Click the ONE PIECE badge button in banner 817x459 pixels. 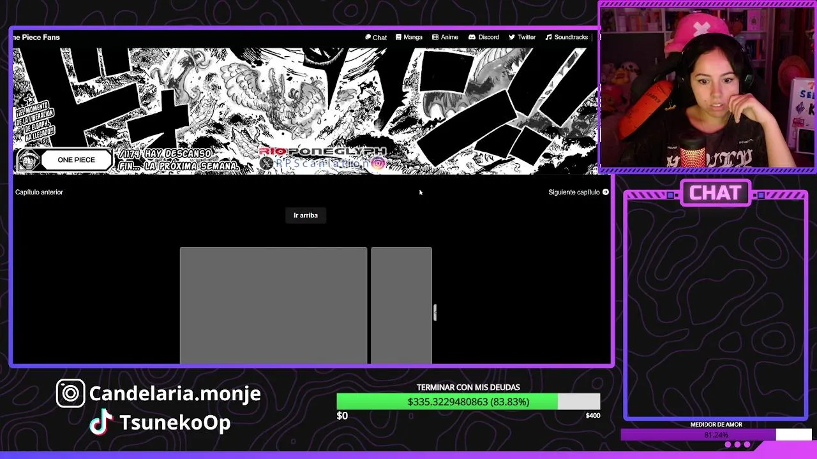pos(76,160)
